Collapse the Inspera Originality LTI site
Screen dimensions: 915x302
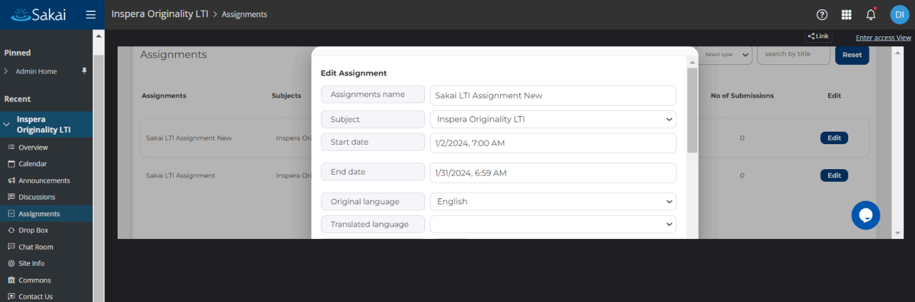tap(6, 124)
